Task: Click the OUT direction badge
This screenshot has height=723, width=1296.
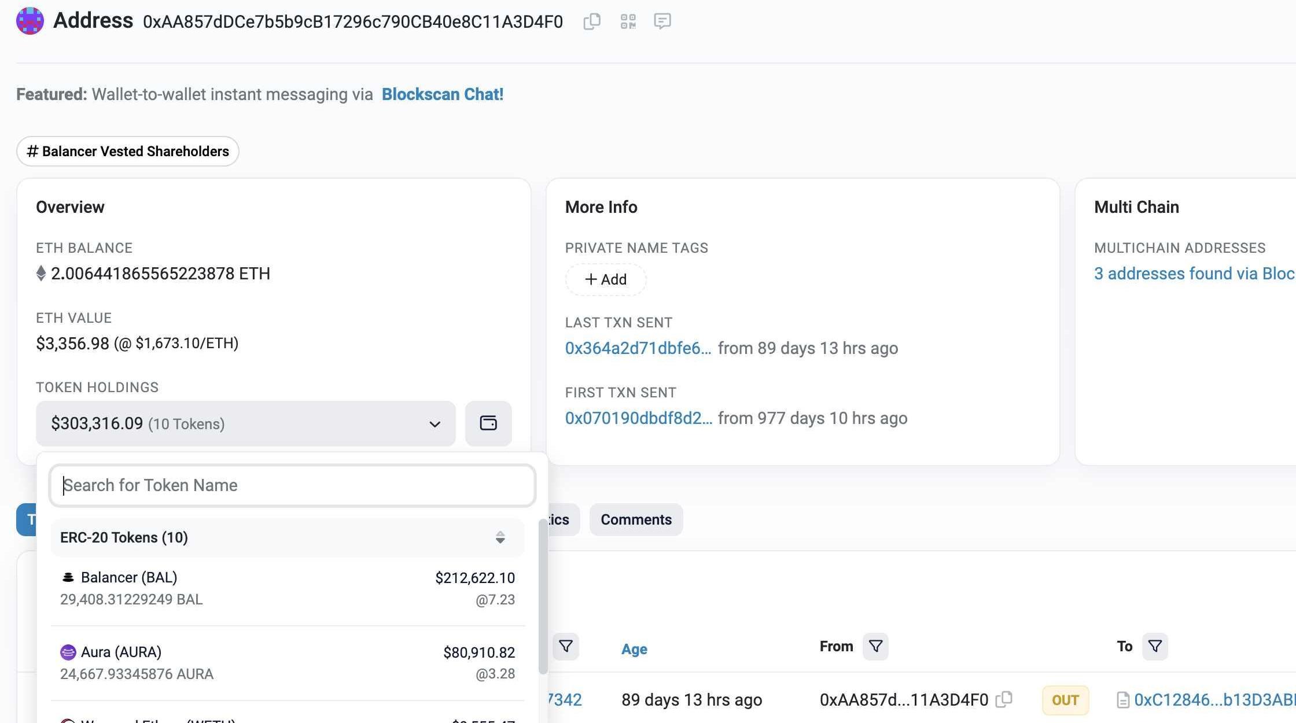Action: click(x=1065, y=700)
